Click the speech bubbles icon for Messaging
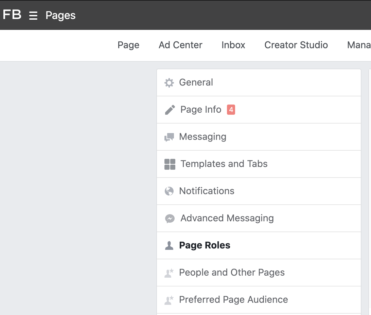Image resolution: width=371 pixels, height=315 pixels. 169,137
